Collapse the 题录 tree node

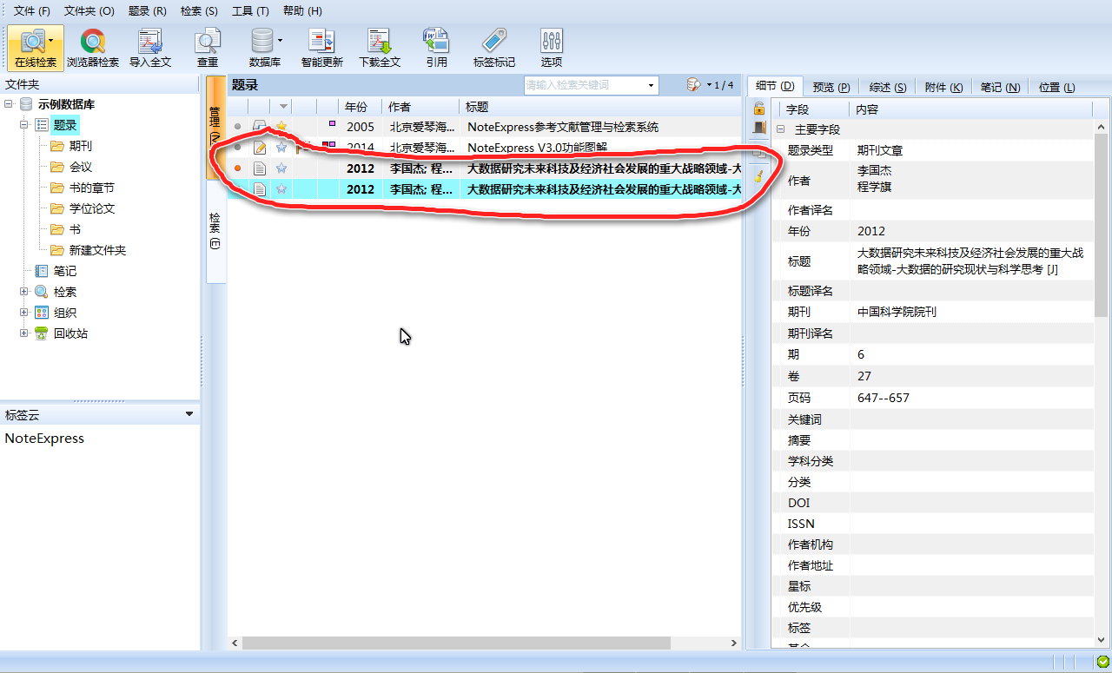pos(24,125)
